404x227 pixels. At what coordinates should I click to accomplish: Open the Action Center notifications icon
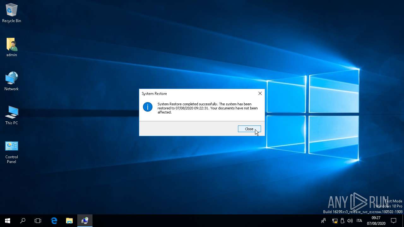coord(394,221)
